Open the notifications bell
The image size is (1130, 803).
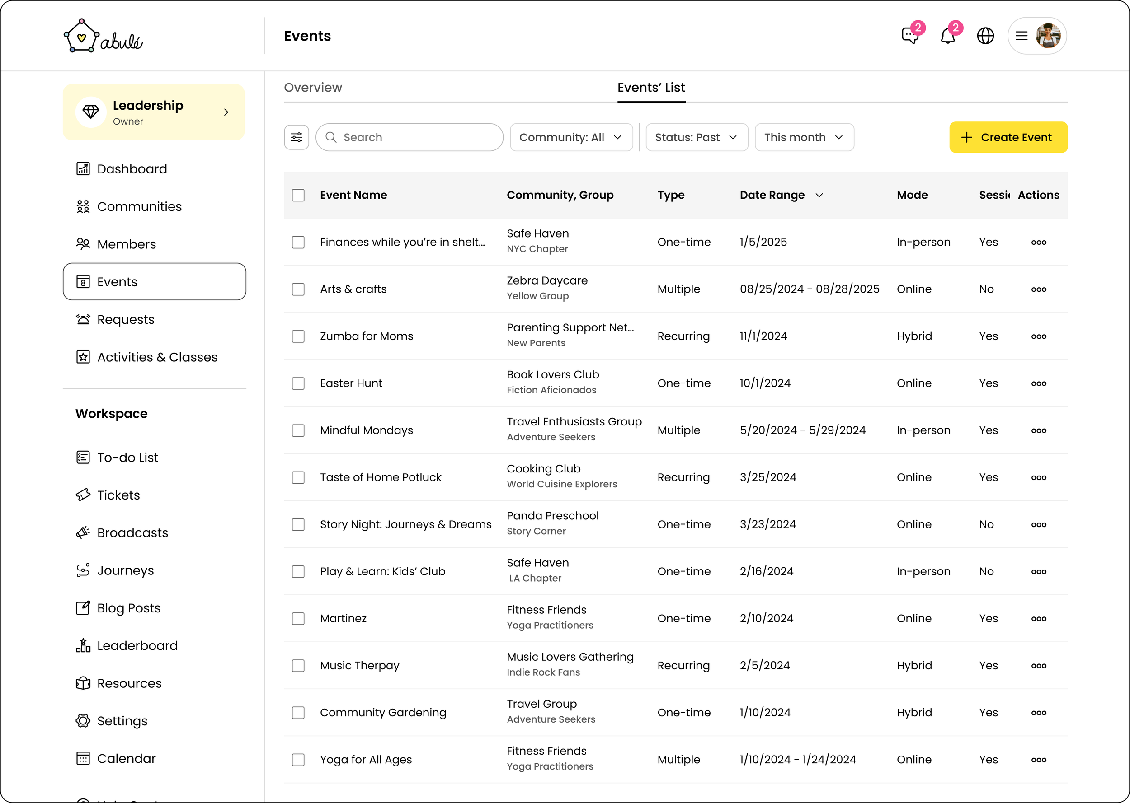(x=947, y=36)
